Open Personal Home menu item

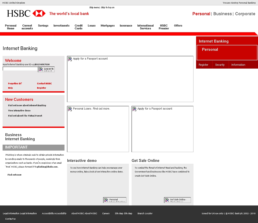coord(11,27)
